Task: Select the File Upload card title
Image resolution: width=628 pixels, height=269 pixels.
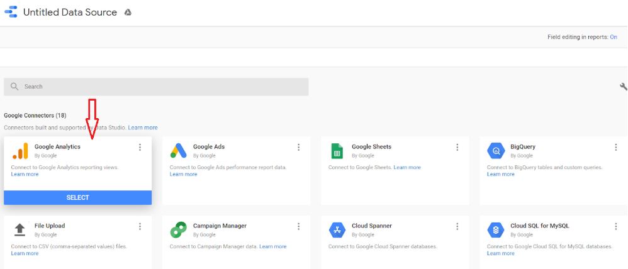Action: coord(50,226)
